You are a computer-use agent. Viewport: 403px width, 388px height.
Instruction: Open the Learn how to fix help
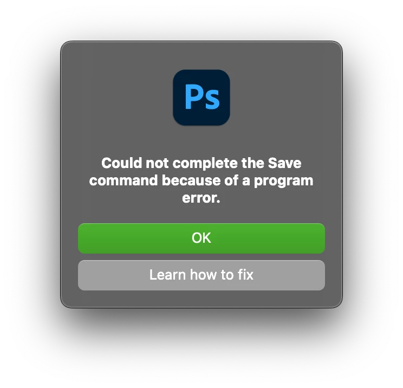tap(201, 275)
